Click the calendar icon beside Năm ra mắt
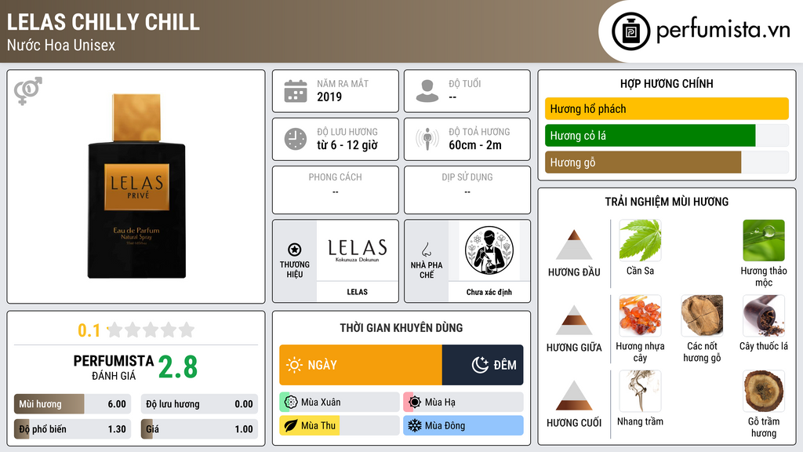803x452 pixels. (296, 91)
